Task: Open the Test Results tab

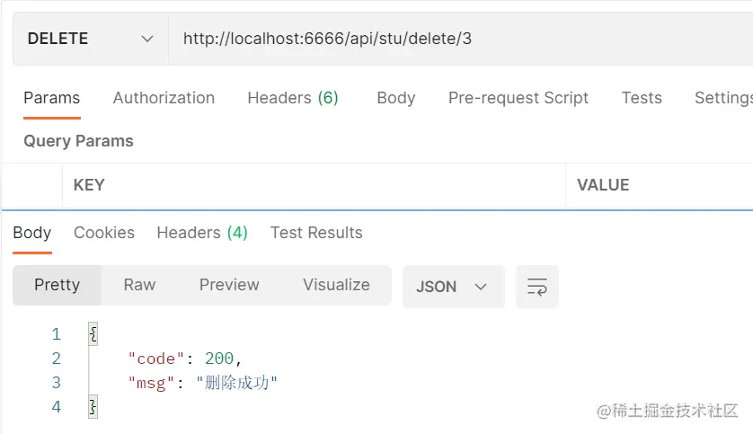Action: click(316, 233)
